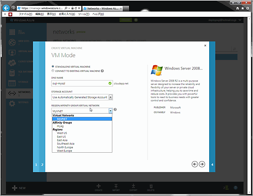Click the browser address bar URL
The height and width of the screenshot is (196, 253).
click(x=42, y=8)
